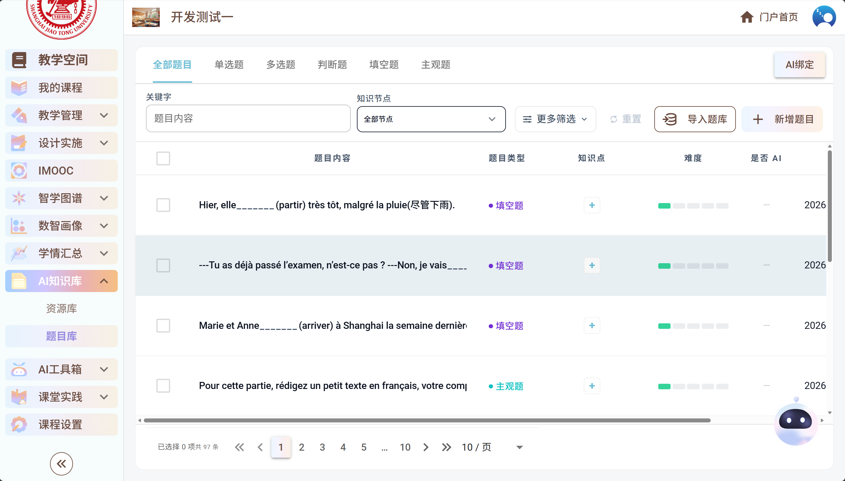Image resolution: width=845 pixels, height=481 pixels.
Task: Switch to the 多选题 tab
Action: point(281,65)
